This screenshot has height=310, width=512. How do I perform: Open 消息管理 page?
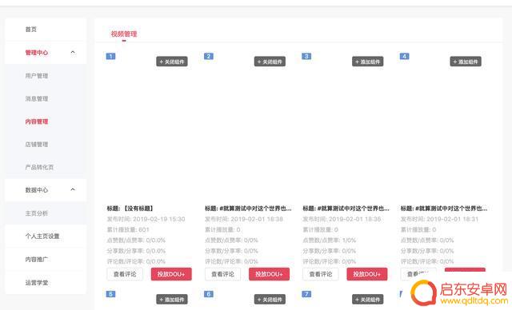point(37,98)
